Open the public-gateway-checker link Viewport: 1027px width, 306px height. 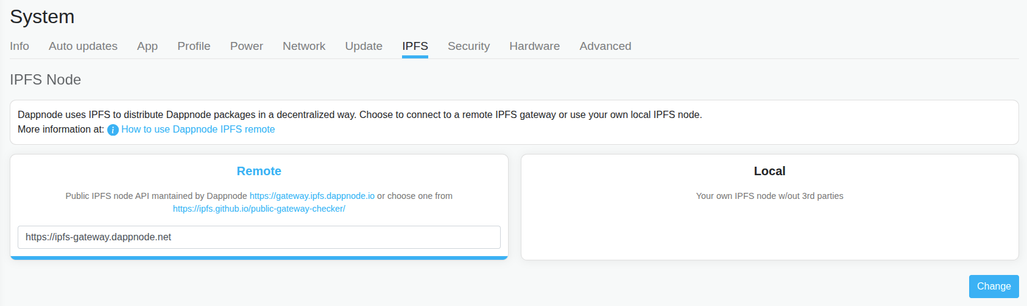tap(259, 209)
